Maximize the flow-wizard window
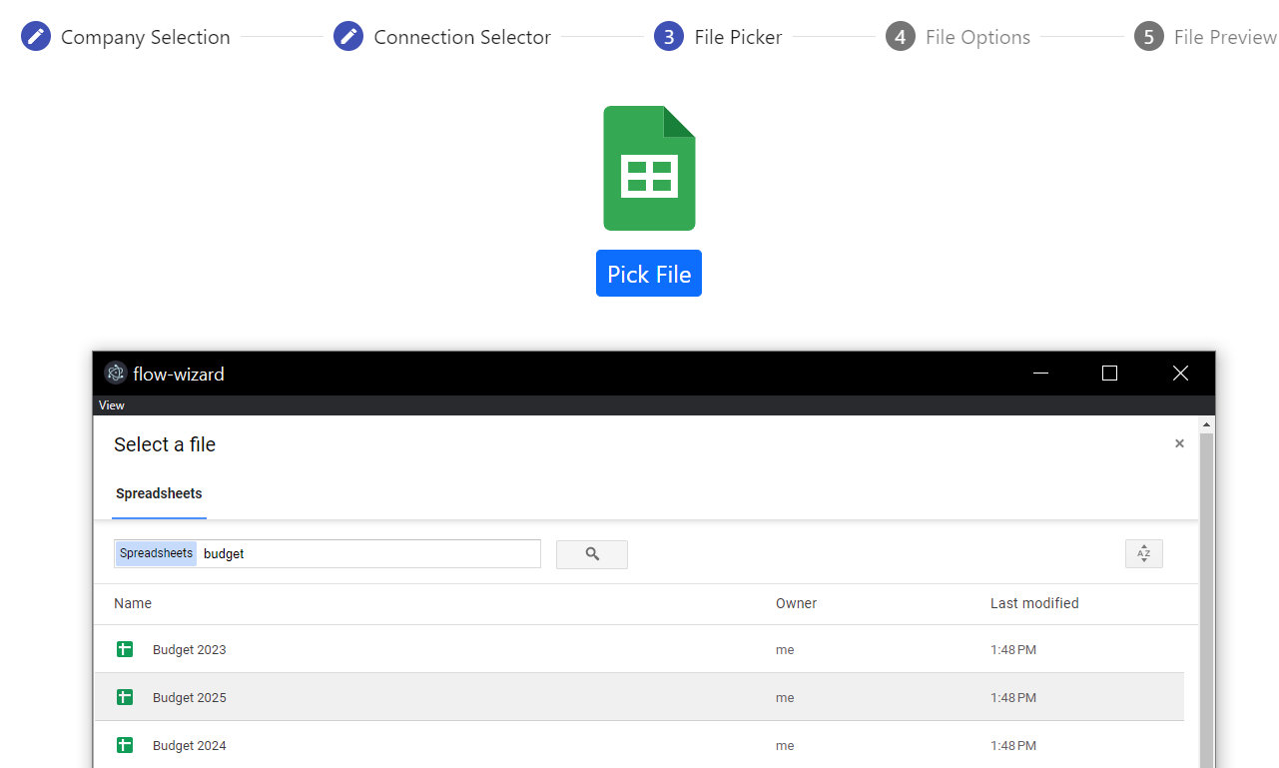 click(x=1109, y=374)
